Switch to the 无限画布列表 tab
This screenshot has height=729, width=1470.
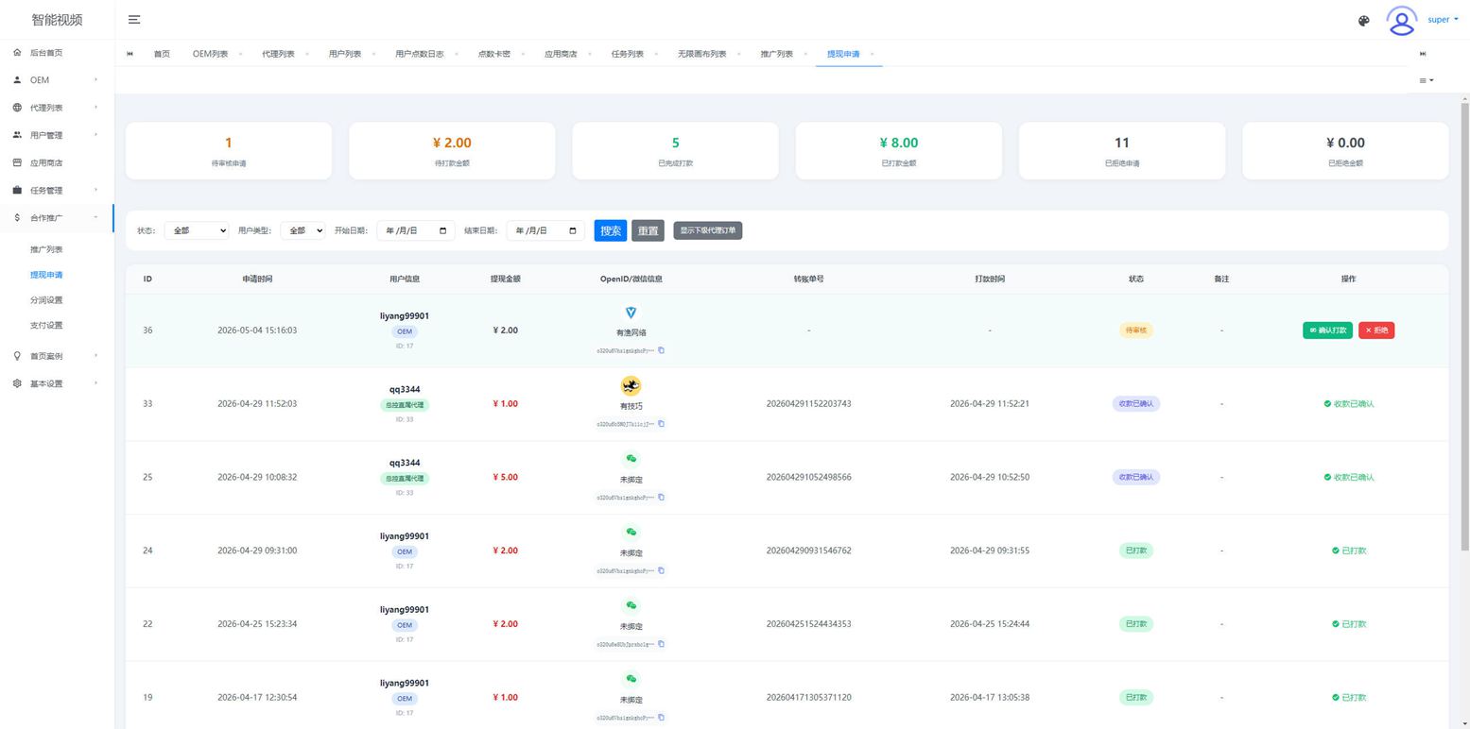(701, 54)
